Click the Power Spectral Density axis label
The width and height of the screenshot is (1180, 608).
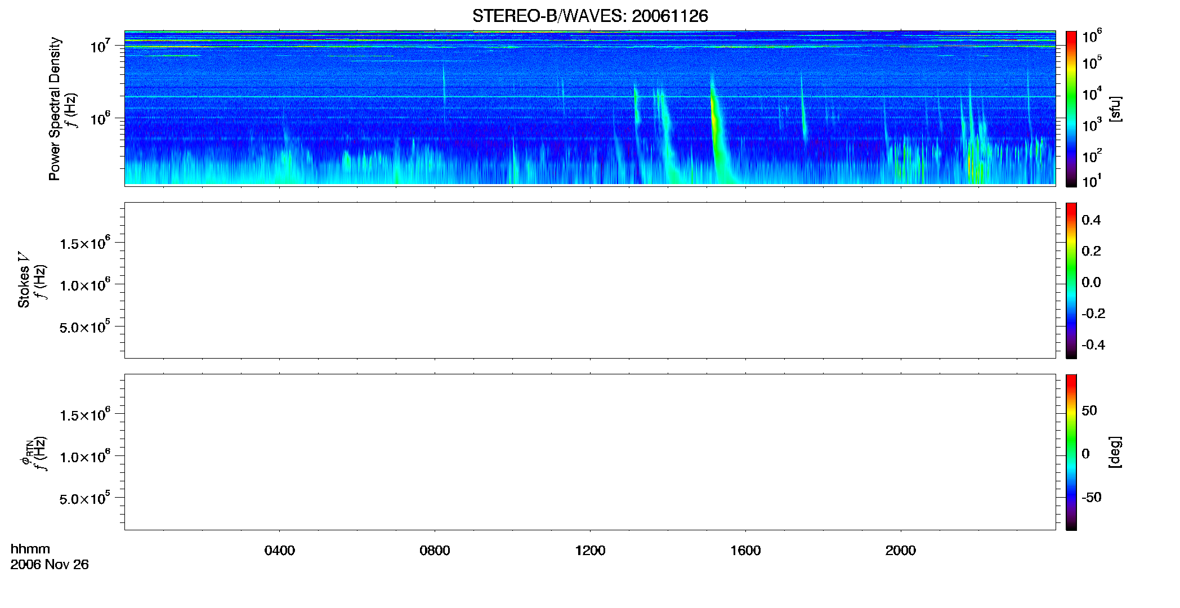coord(55,109)
